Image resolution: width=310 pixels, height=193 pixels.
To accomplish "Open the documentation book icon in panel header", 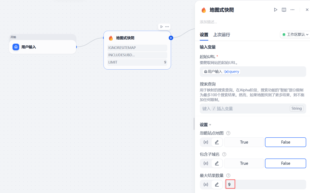I will point(284,10).
